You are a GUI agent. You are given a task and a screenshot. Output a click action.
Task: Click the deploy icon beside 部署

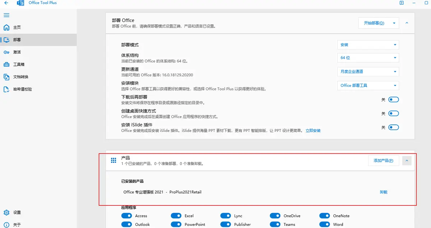6,40
